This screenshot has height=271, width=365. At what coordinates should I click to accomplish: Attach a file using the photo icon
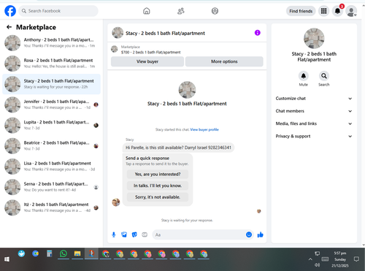(124, 234)
